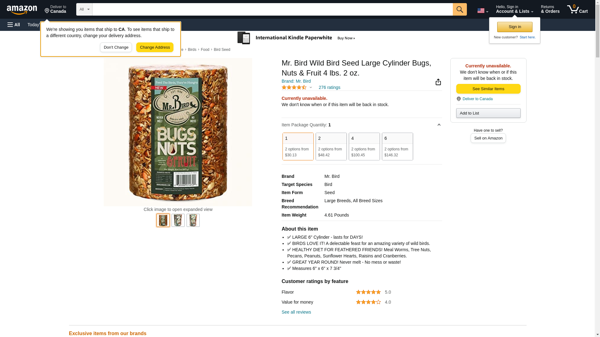This screenshot has height=337, width=600.
Task: Open the search category All dropdown
Action: tap(84, 9)
